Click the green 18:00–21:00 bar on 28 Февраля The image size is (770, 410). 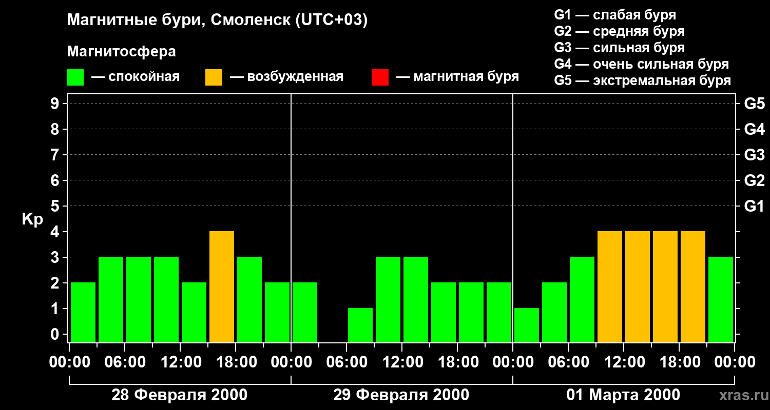[x=249, y=299]
